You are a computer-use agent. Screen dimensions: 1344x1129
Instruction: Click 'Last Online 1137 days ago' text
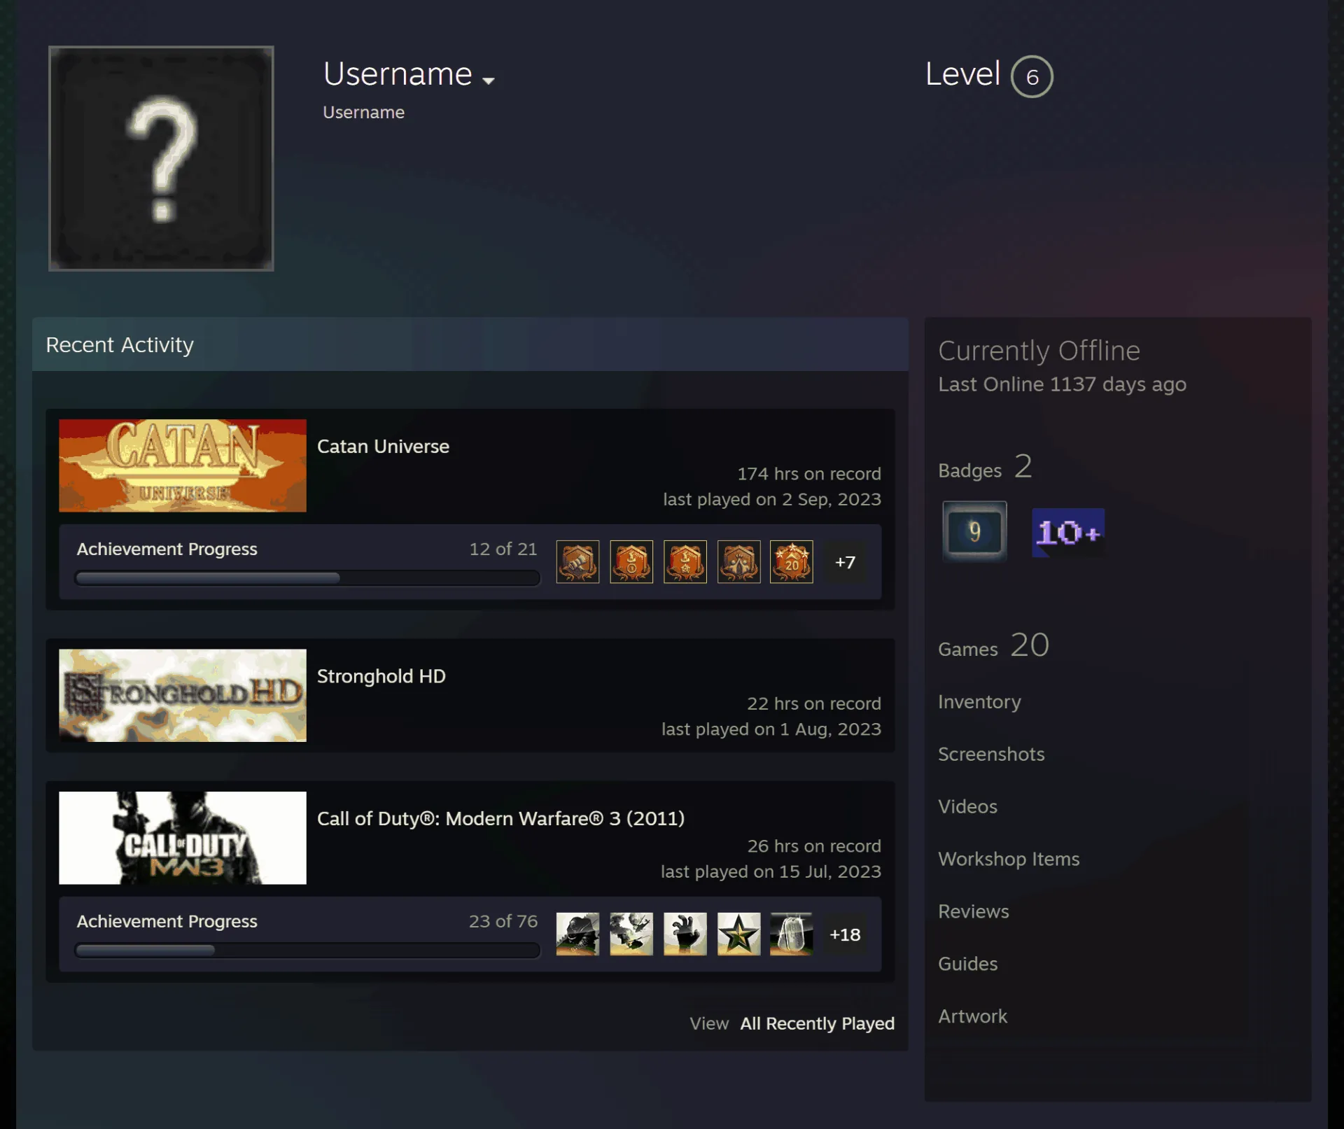coord(1062,384)
